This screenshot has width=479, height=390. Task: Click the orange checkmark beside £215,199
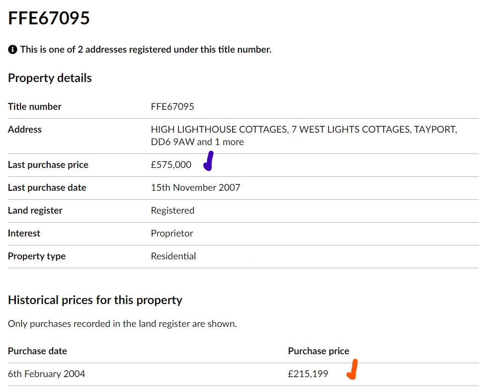click(352, 369)
